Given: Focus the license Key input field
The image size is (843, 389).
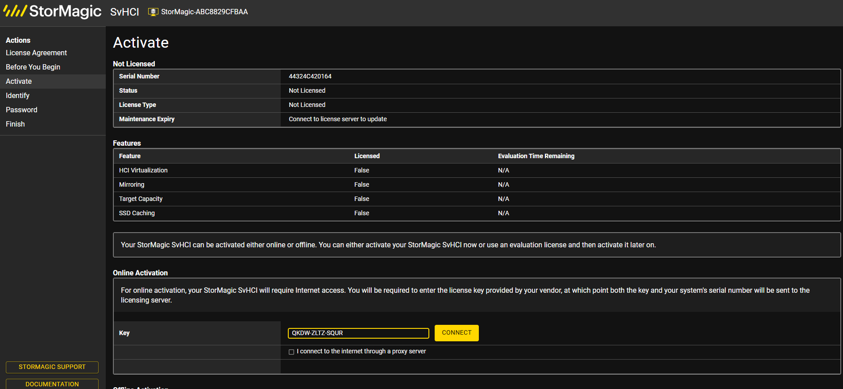Looking at the screenshot, I should click(x=358, y=333).
